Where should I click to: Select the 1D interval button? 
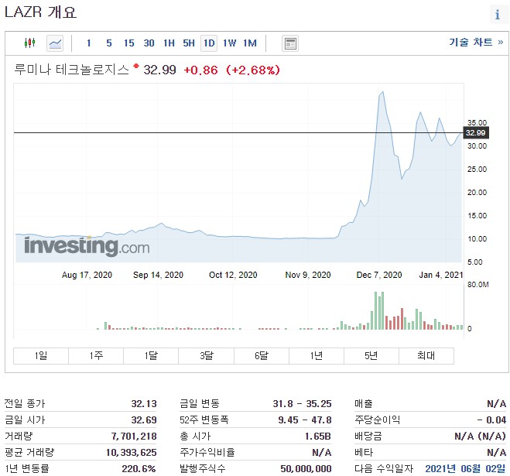coord(209,43)
